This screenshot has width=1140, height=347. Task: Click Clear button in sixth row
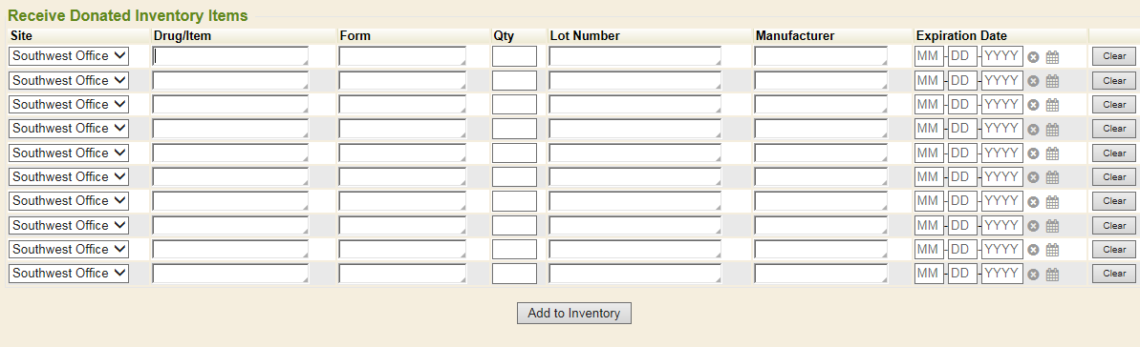coord(1114,177)
